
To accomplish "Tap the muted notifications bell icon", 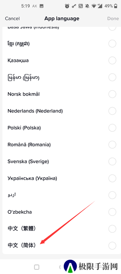I will [87, 6].
